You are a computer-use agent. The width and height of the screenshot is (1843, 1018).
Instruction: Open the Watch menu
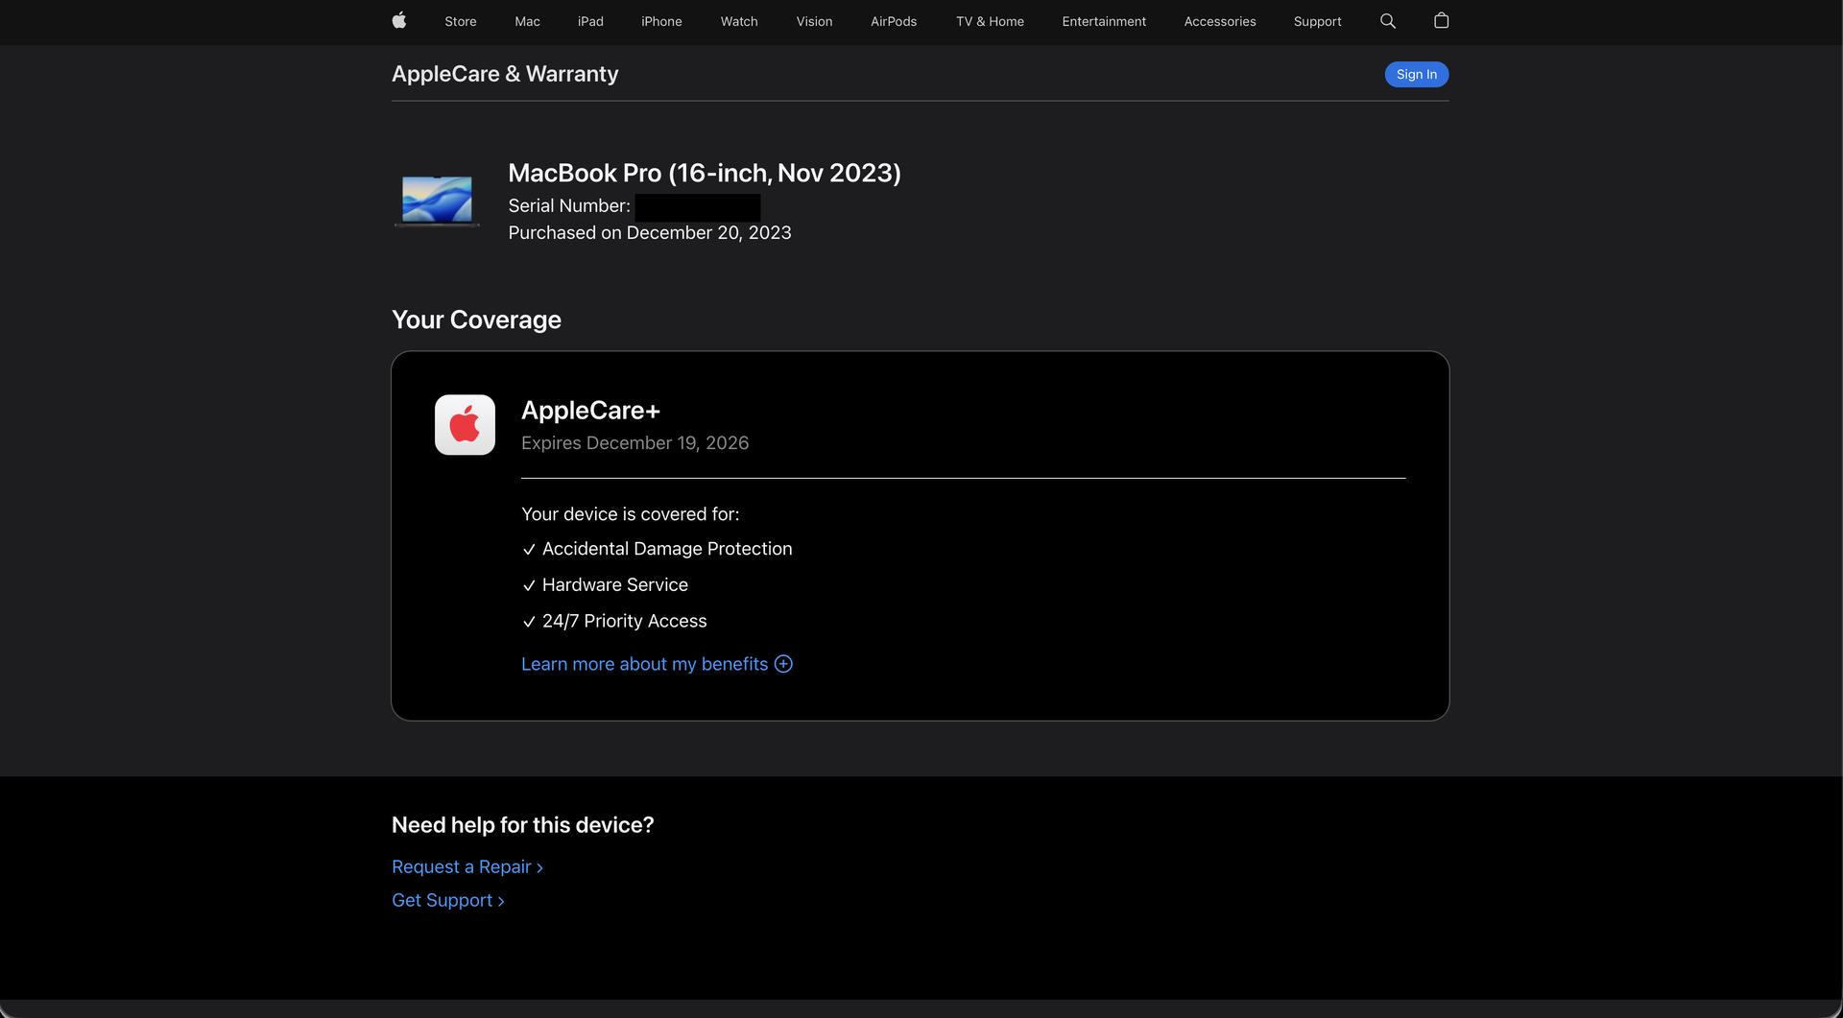pyautogui.click(x=739, y=21)
